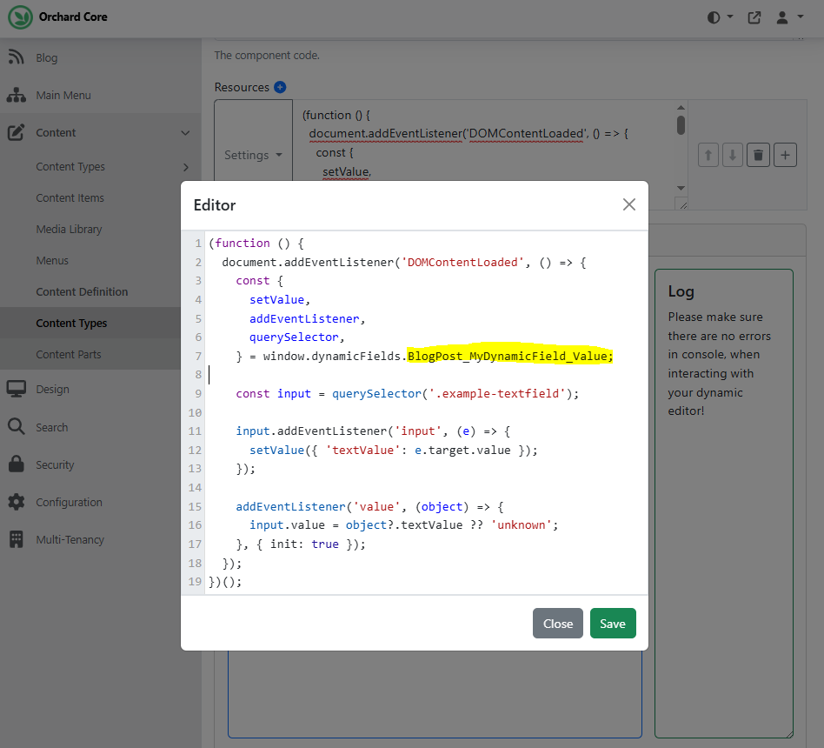Click the Close button in Editor dialog

[x=557, y=624]
